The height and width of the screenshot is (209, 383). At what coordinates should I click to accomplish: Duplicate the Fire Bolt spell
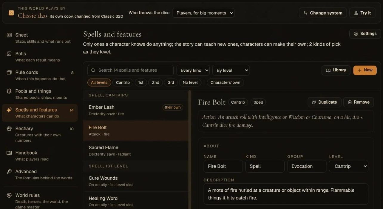click(324, 102)
